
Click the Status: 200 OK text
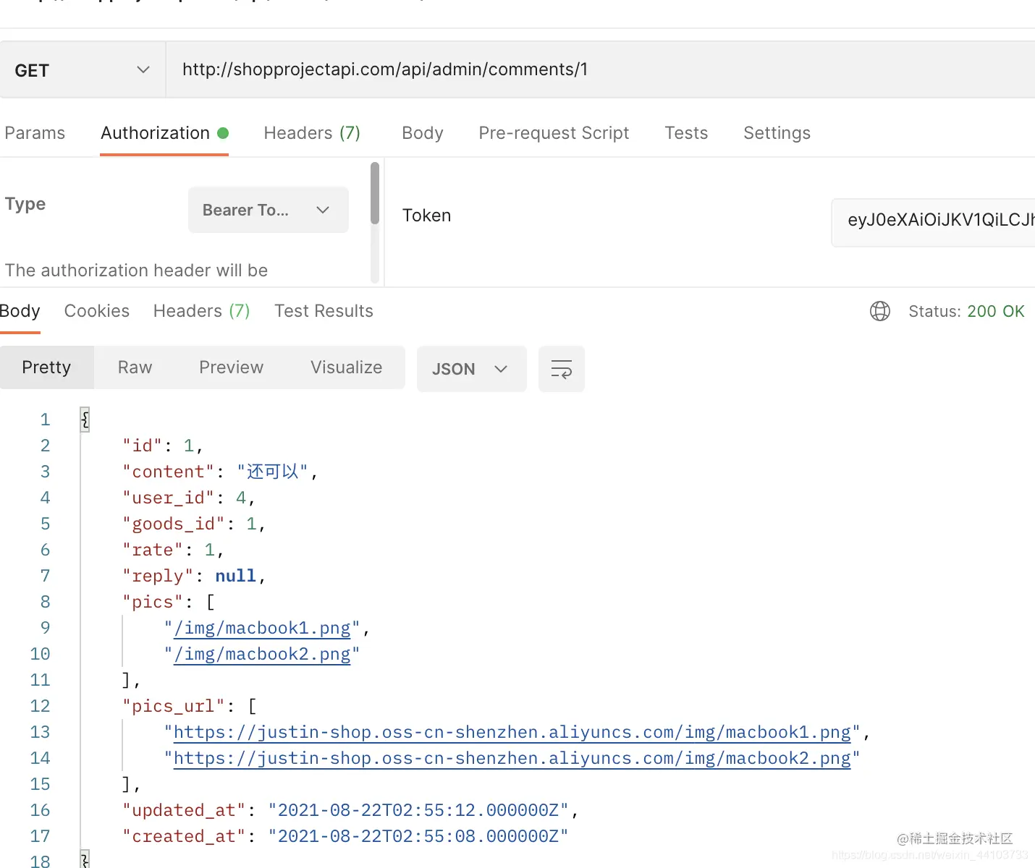tap(966, 311)
